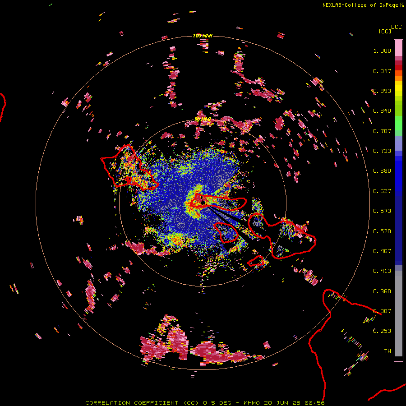Select the 0.627 legend value
This screenshot has width=406, height=406.
coord(382,191)
